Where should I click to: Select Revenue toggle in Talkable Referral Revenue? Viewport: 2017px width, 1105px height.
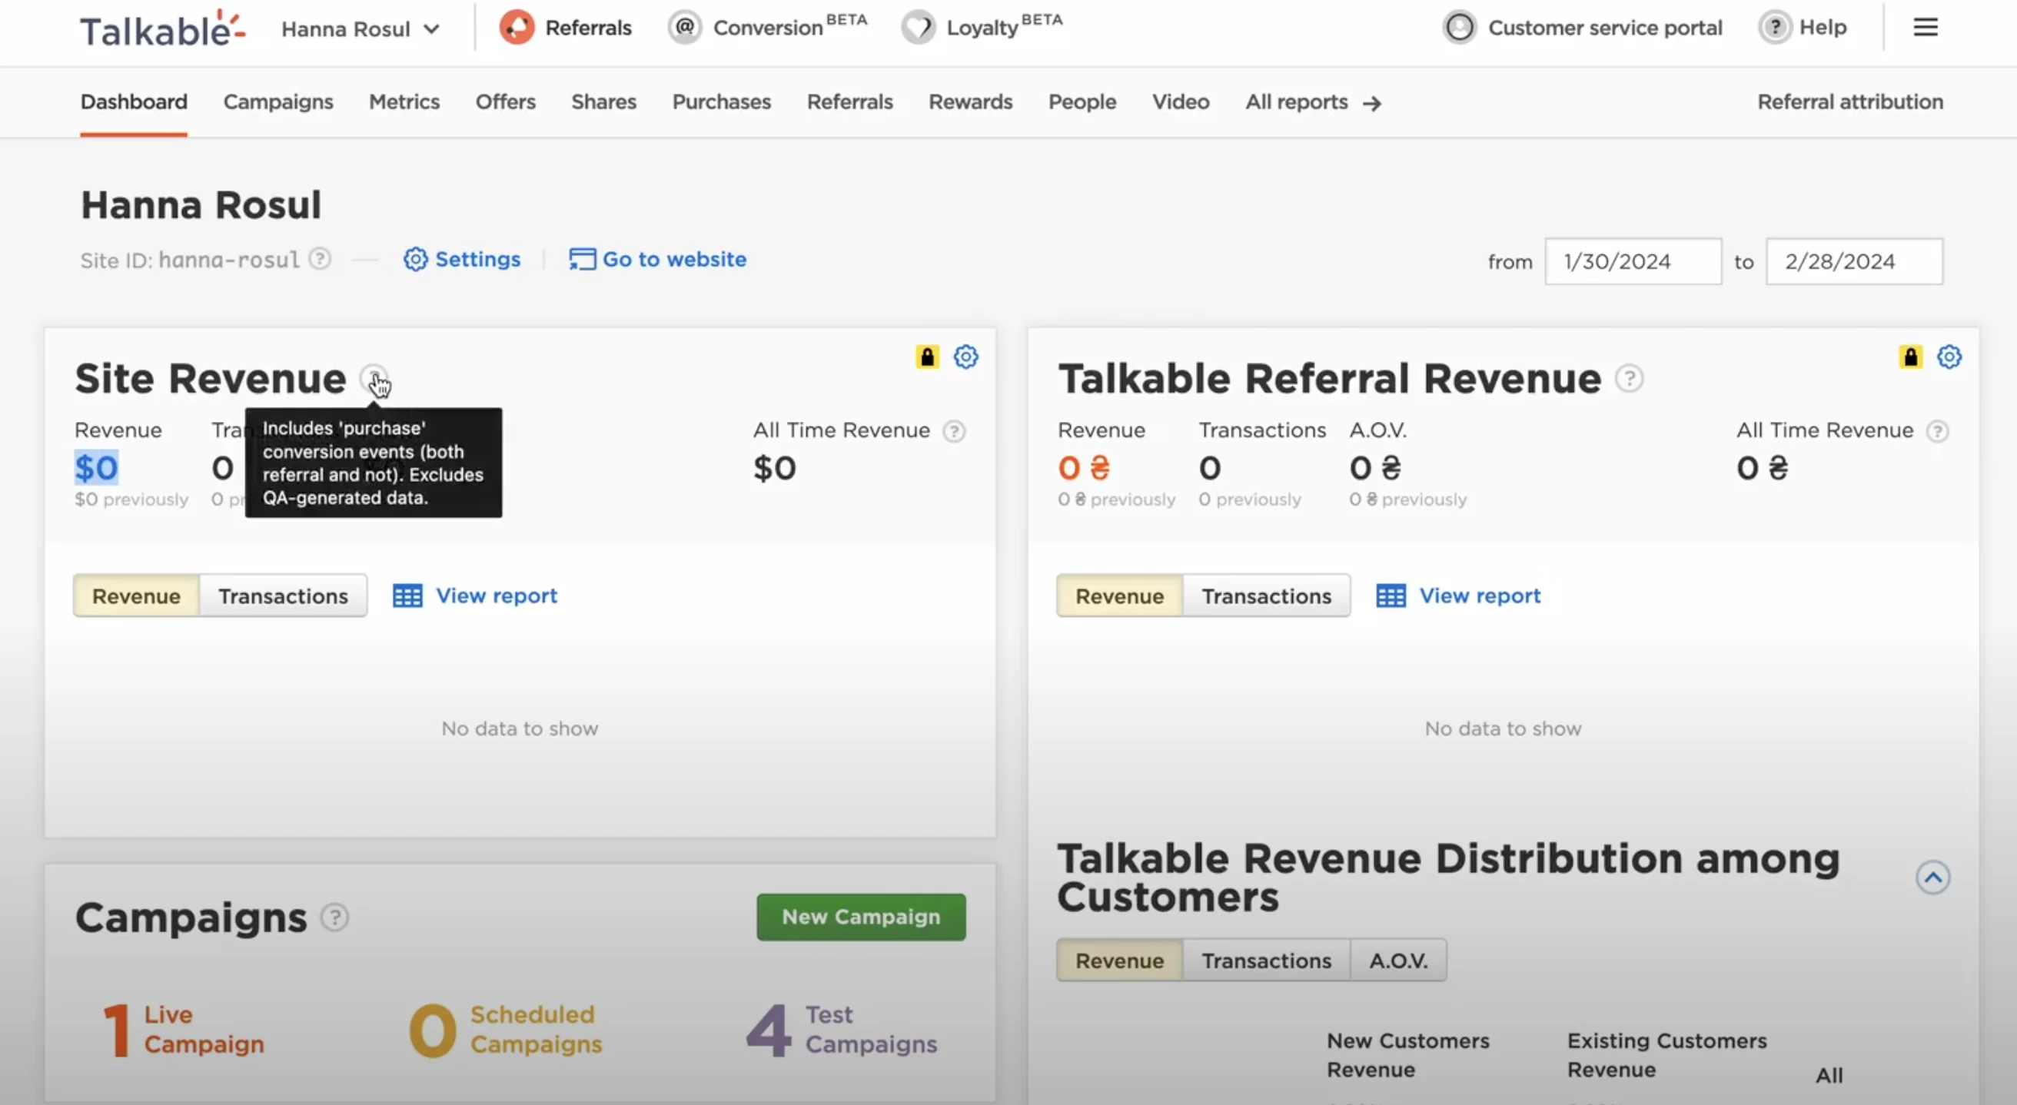[x=1120, y=596]
